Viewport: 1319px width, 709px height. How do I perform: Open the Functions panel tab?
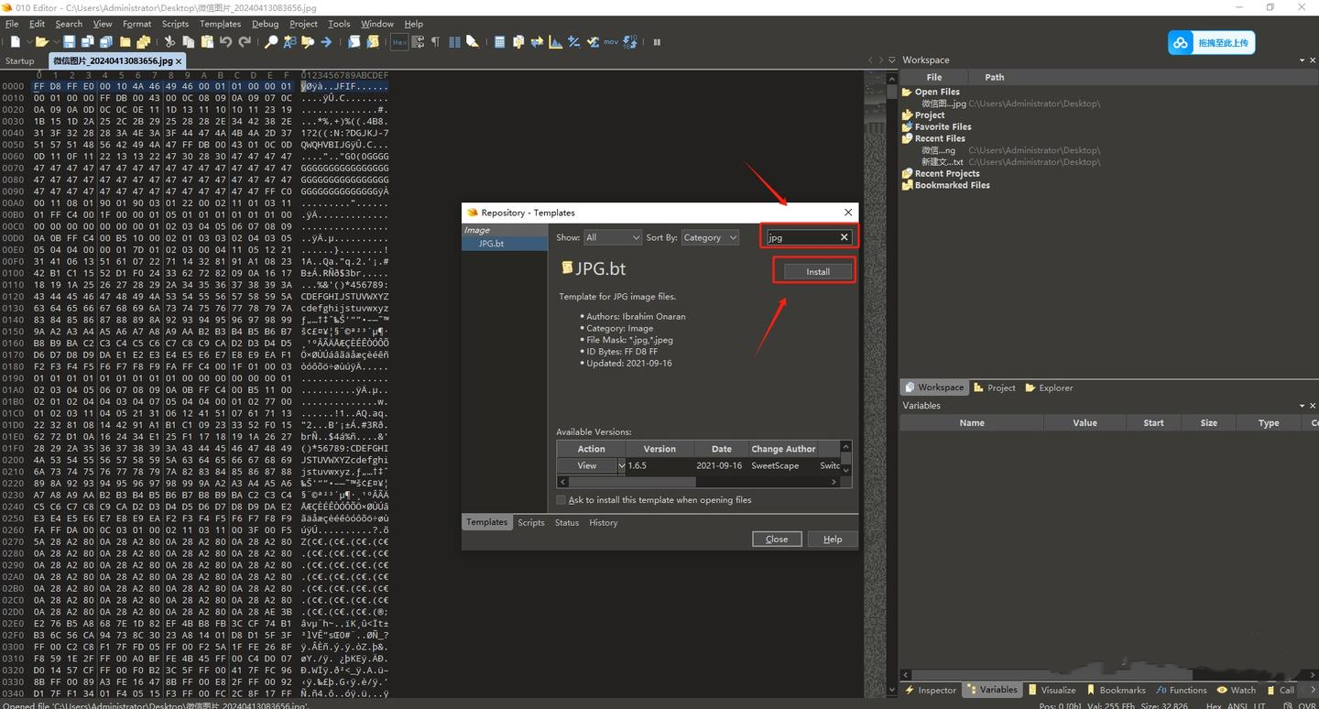[x=1182, y=690]
